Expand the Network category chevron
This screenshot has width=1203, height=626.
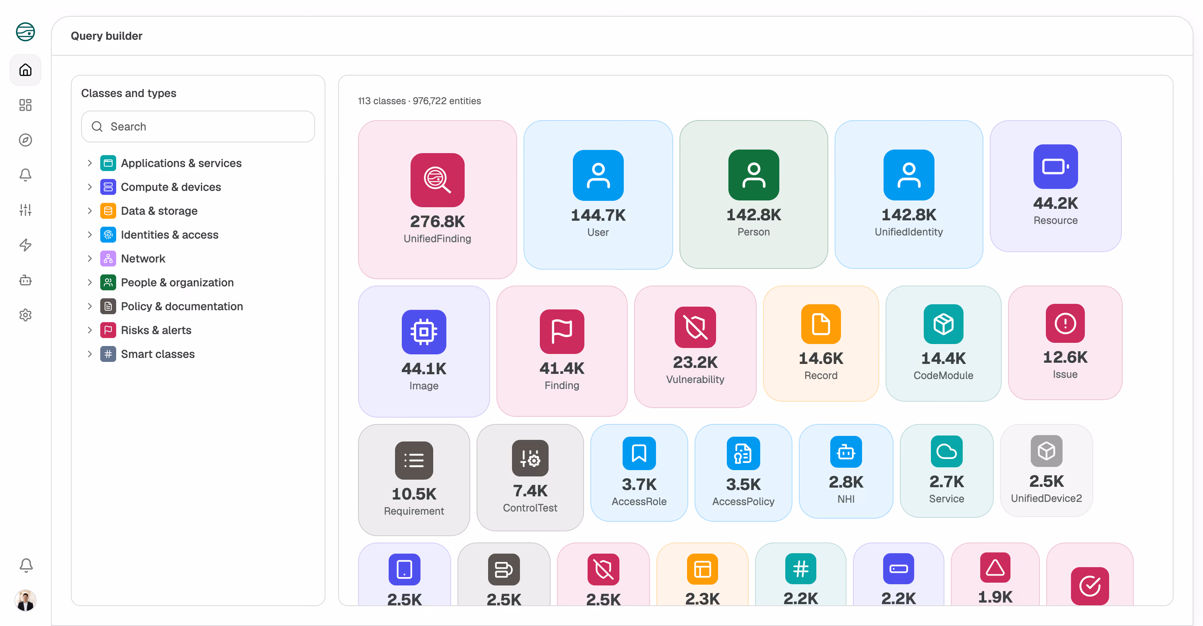90,259
